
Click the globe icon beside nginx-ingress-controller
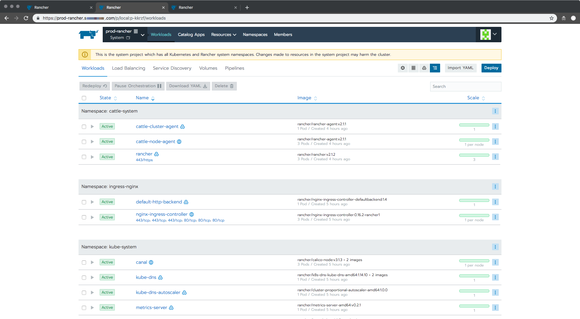coord(192,214)
